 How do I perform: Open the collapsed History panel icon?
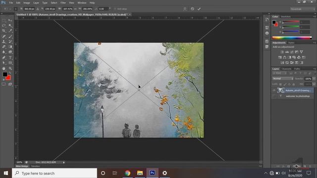(267, 20)
